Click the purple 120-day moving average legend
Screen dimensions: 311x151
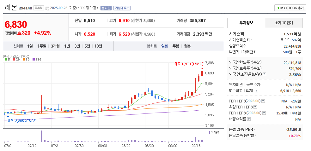(37, 59)
